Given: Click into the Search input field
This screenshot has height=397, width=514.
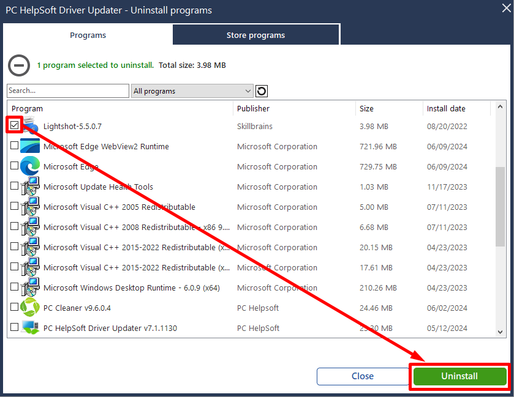Looking at the screenshot, I should [x=67, y=91].
